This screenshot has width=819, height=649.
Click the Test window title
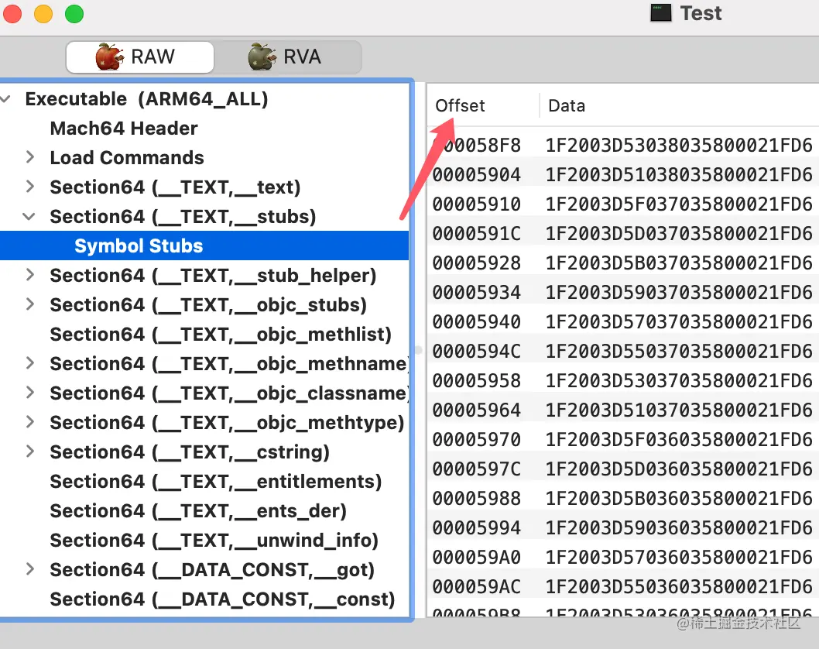(701, 13)
